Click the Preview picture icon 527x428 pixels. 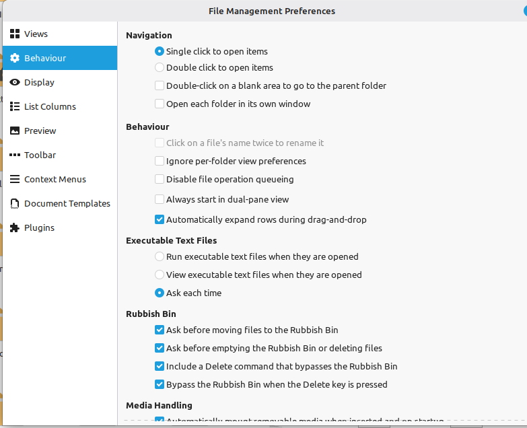pyautogui.click(x=15, y=131)
